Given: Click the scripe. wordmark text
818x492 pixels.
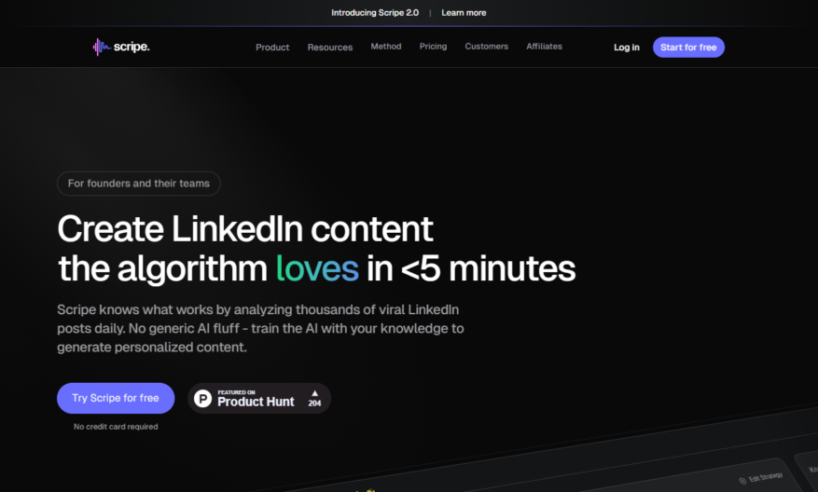Looking at the screenshot, I should click(132, 47).
